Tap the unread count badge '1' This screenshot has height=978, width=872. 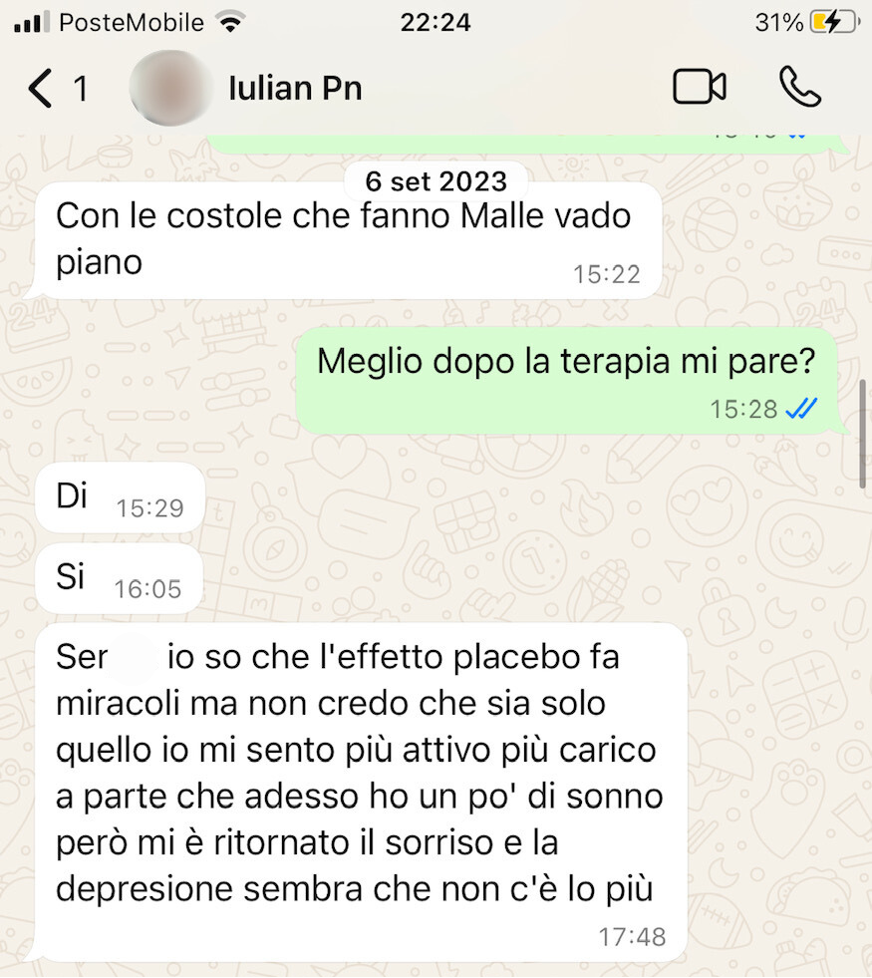tap(81, 89)
